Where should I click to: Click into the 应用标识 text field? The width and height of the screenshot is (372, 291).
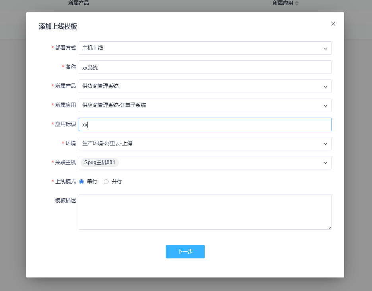[x=205, y=124]
